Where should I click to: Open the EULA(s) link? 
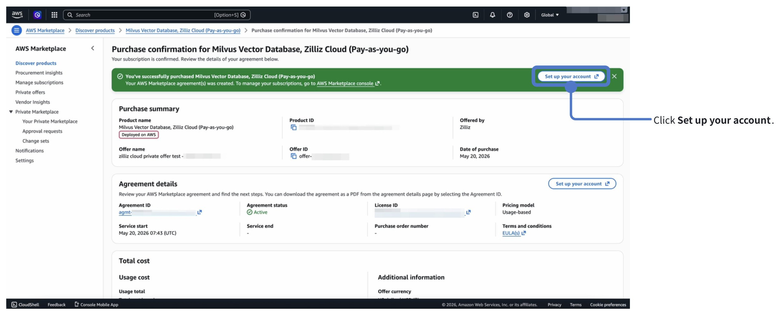tap(514, 233)
